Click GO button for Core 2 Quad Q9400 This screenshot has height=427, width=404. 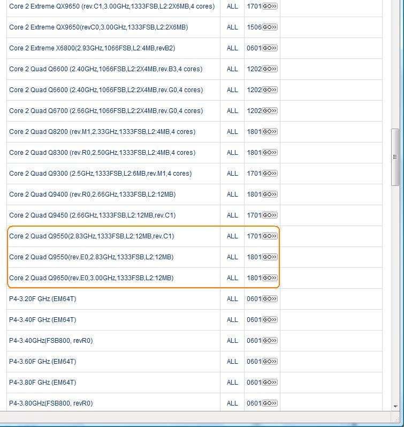coord(270,194)
